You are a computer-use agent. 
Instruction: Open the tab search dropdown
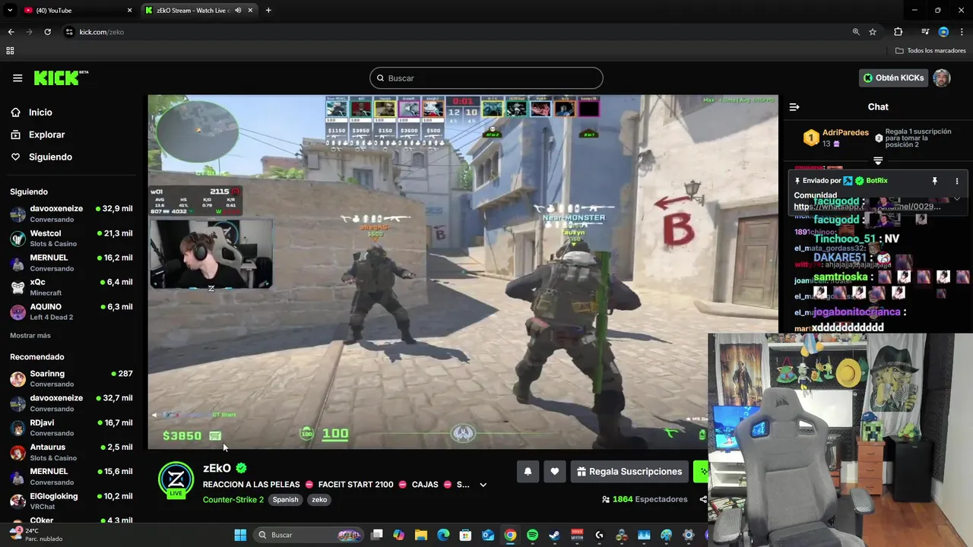pyautogui.click(x=9, y=11)
